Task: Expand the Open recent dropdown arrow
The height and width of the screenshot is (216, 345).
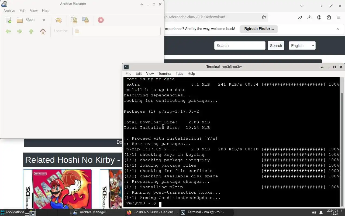Action: pos(44,20)
